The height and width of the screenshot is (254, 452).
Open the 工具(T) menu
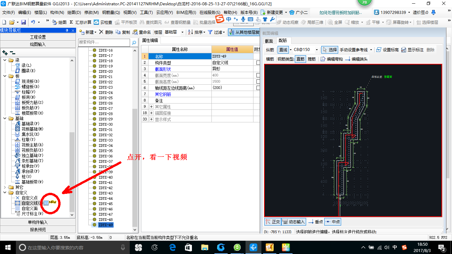point(146,12)
